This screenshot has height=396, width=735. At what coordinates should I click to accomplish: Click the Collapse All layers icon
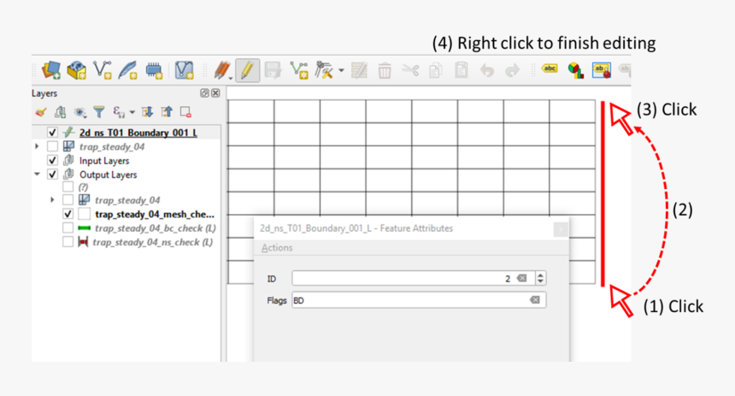pyautogui.click(x=167, y=112)
